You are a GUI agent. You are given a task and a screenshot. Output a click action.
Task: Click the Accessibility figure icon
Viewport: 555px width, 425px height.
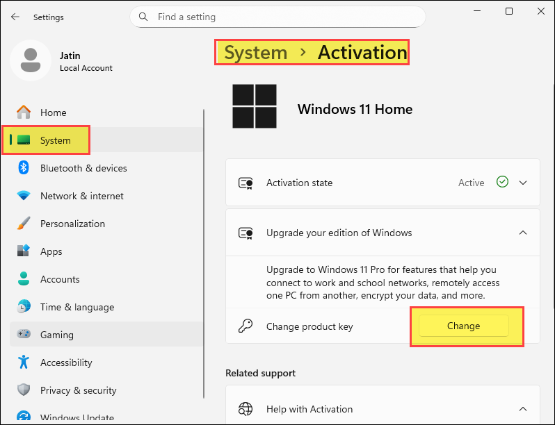click(24, 362)
